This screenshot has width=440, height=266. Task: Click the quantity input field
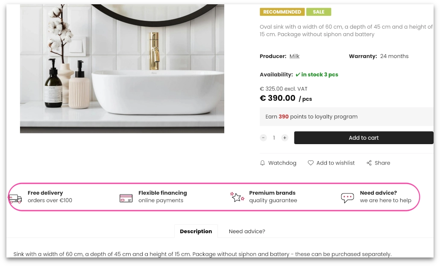coord(274,138)
